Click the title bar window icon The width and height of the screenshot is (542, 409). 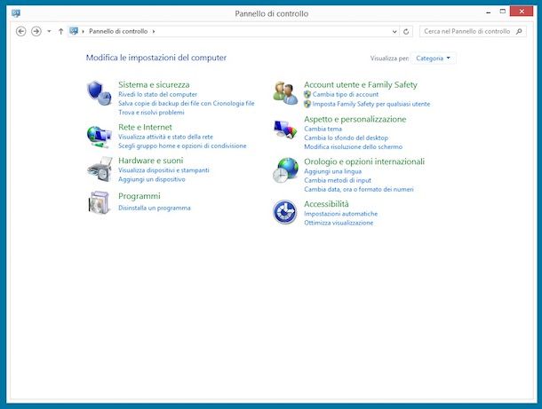[16, 13]
